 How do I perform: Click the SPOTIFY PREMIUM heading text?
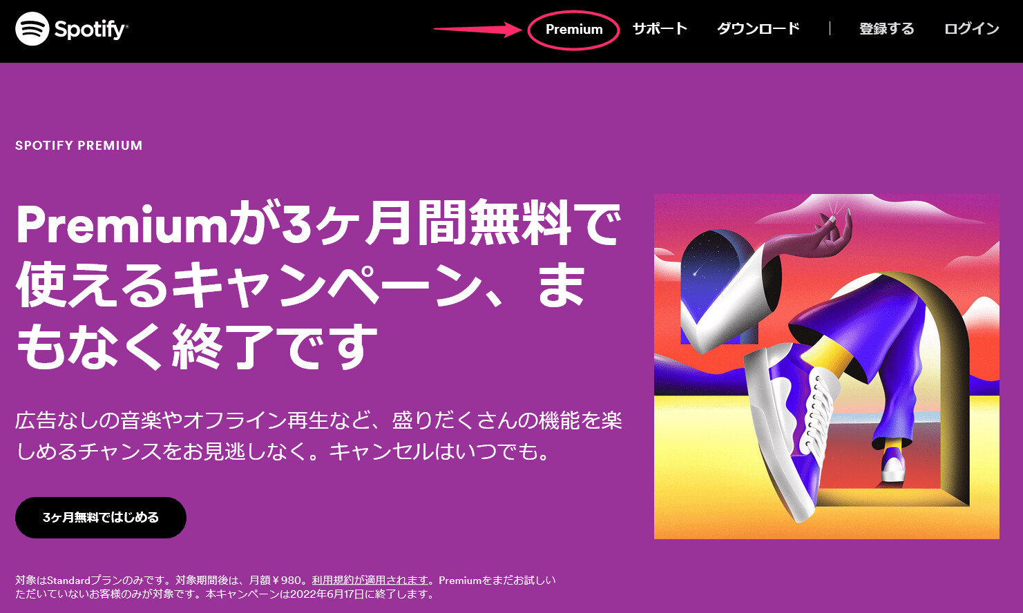point(79,146)
